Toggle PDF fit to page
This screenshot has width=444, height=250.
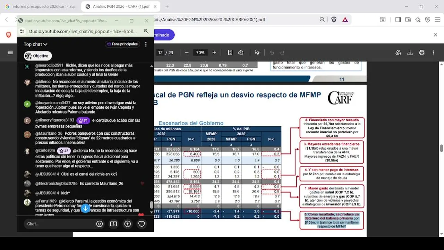(x=230, y=52)
